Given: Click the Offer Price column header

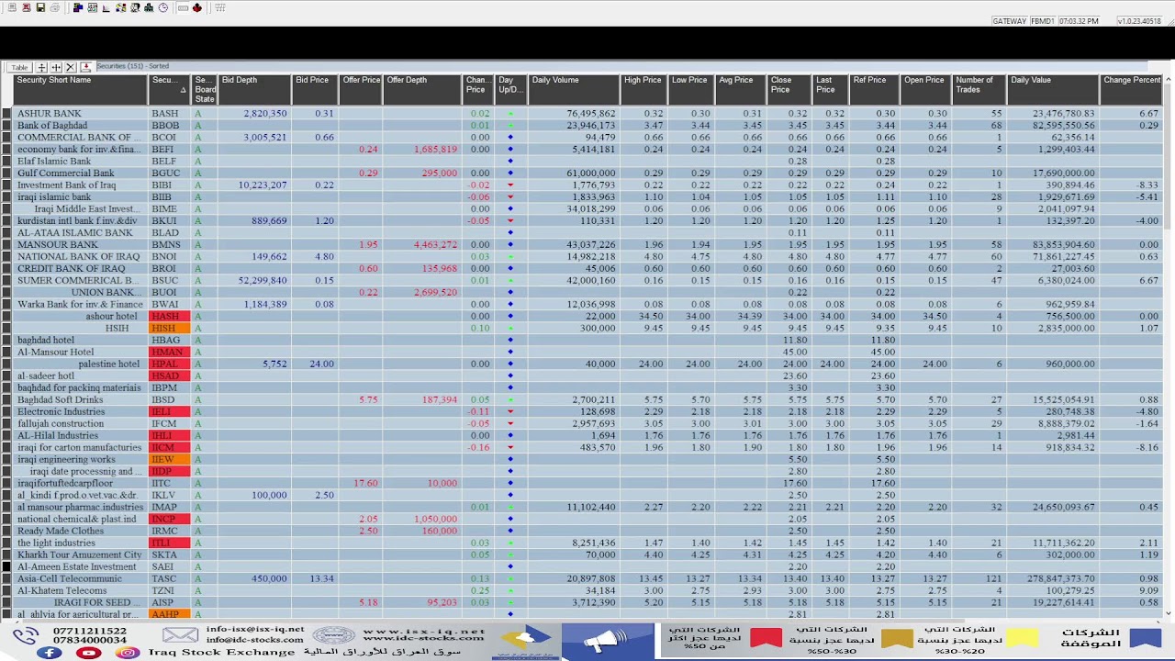Looking at the screenshot, I should coord(362,89).
